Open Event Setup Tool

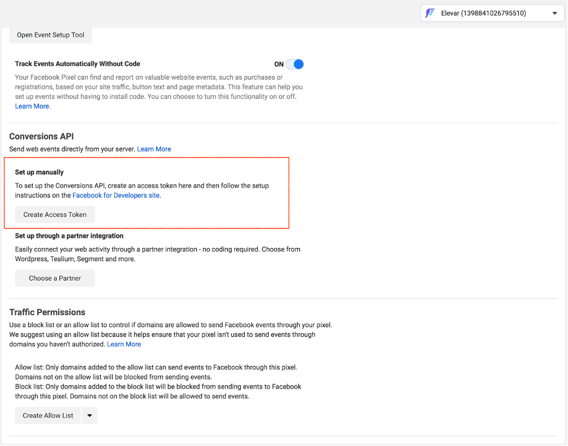point(51,35)
